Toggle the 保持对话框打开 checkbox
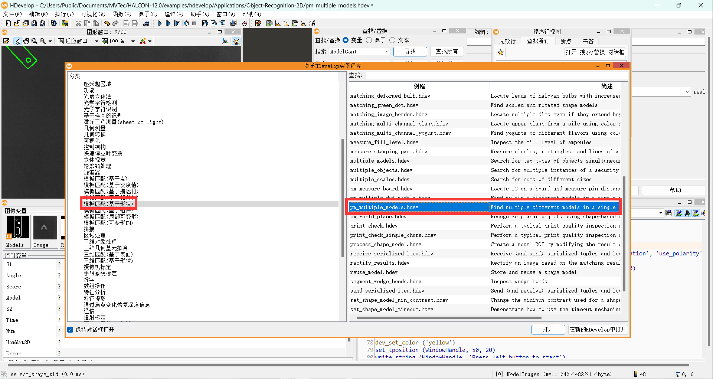This screenshot has width=713, height=379. click(x=70, y=330)
